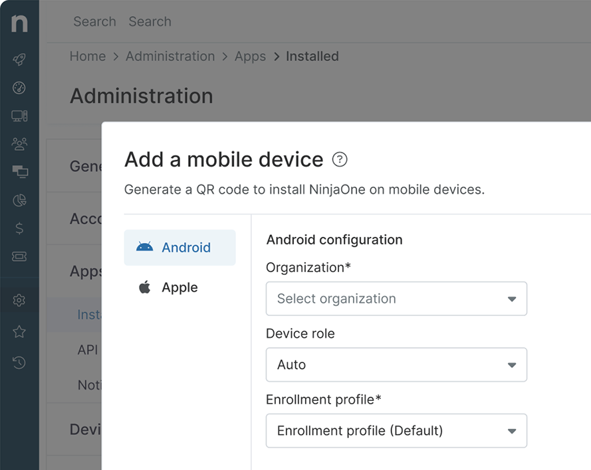Click the help question mark icon
This screenshot has height=470, width=591.
[340, 159]
